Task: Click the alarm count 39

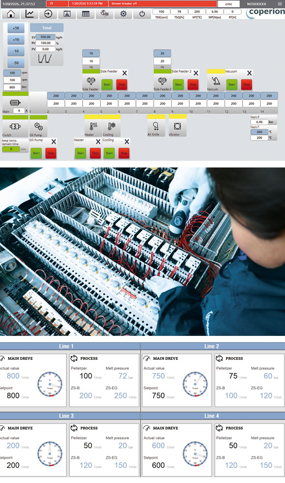Action: (x=57, y=4)
